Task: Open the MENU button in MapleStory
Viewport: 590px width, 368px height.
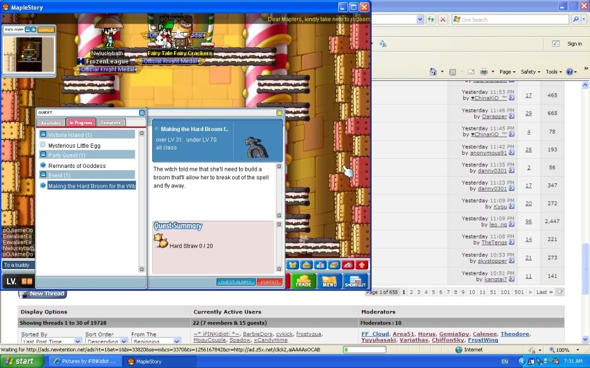Action: click(329, 281)
